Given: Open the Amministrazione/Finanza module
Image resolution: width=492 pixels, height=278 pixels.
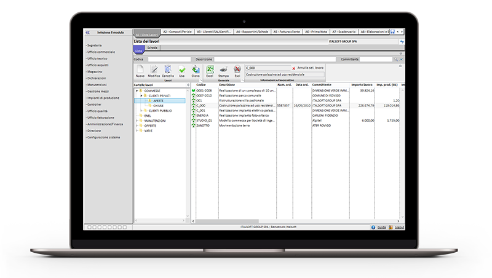Looking at the screenshot, I should pos(105,124).
